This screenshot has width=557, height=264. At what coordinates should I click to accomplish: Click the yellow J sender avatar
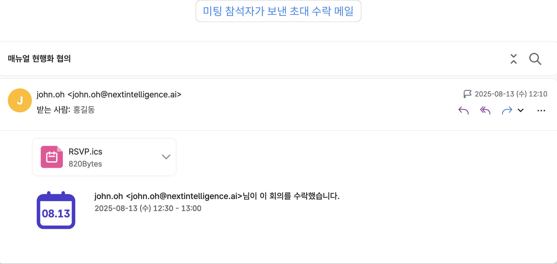pos(20,100)
